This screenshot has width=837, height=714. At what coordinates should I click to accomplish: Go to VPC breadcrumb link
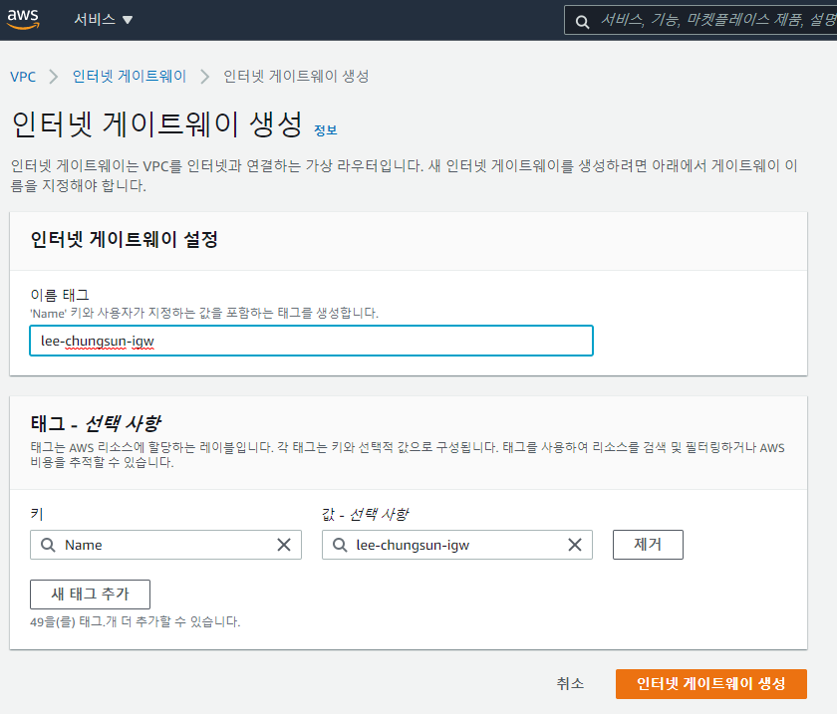click(x=23, y=77)
